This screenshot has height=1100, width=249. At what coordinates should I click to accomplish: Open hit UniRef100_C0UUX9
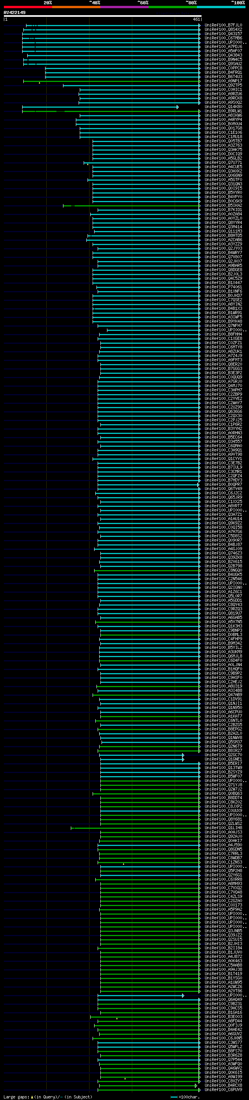(x=223, y=810)
